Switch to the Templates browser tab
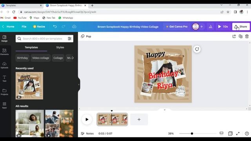 point(22,5)
